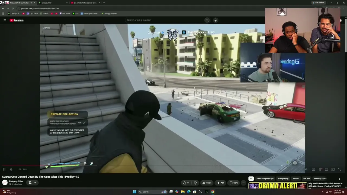Open the Drama Alert recommended video thumbnail
347x195 pixels.
pos(278,186)
